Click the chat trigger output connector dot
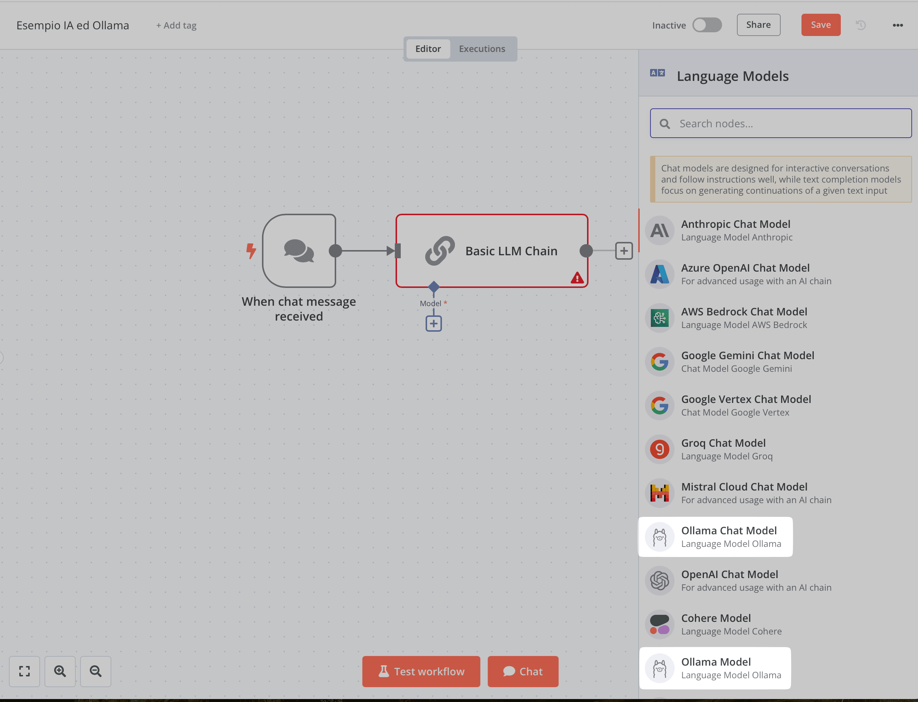This screenshot has width=918, height=702. coord(335,251)
